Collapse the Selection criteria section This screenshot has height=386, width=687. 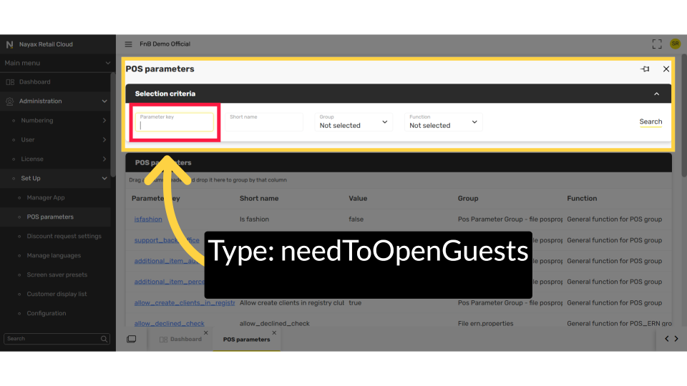[657, 94]
